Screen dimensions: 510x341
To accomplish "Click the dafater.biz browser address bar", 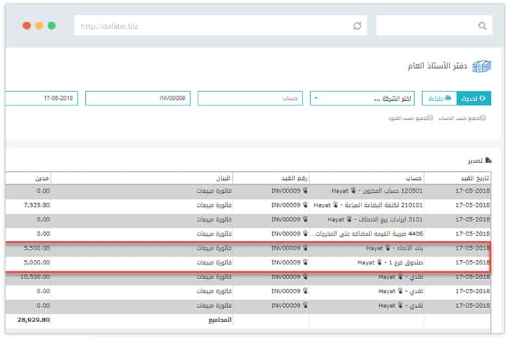I will click(211, 26).
